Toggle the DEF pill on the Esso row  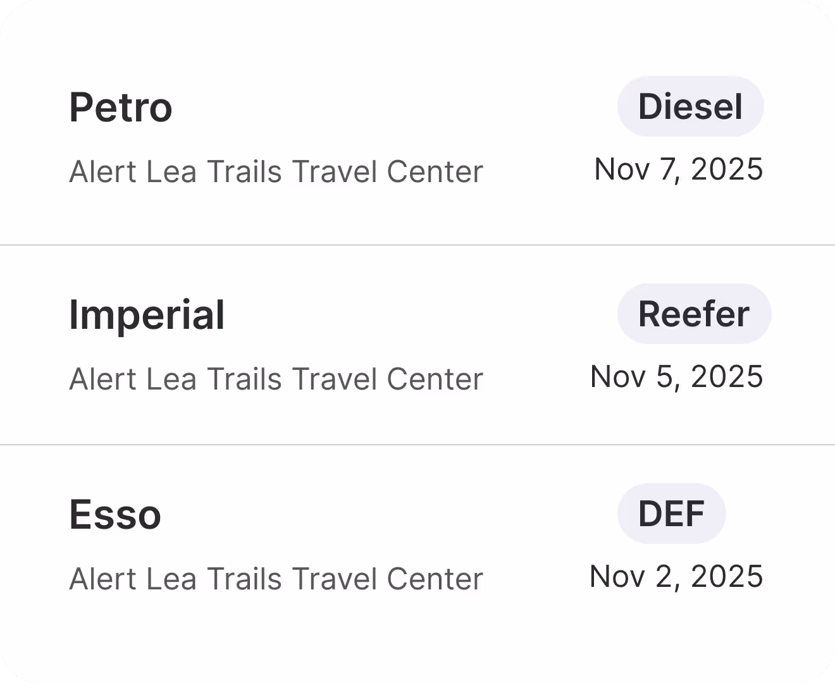click(x=672, y=514)
